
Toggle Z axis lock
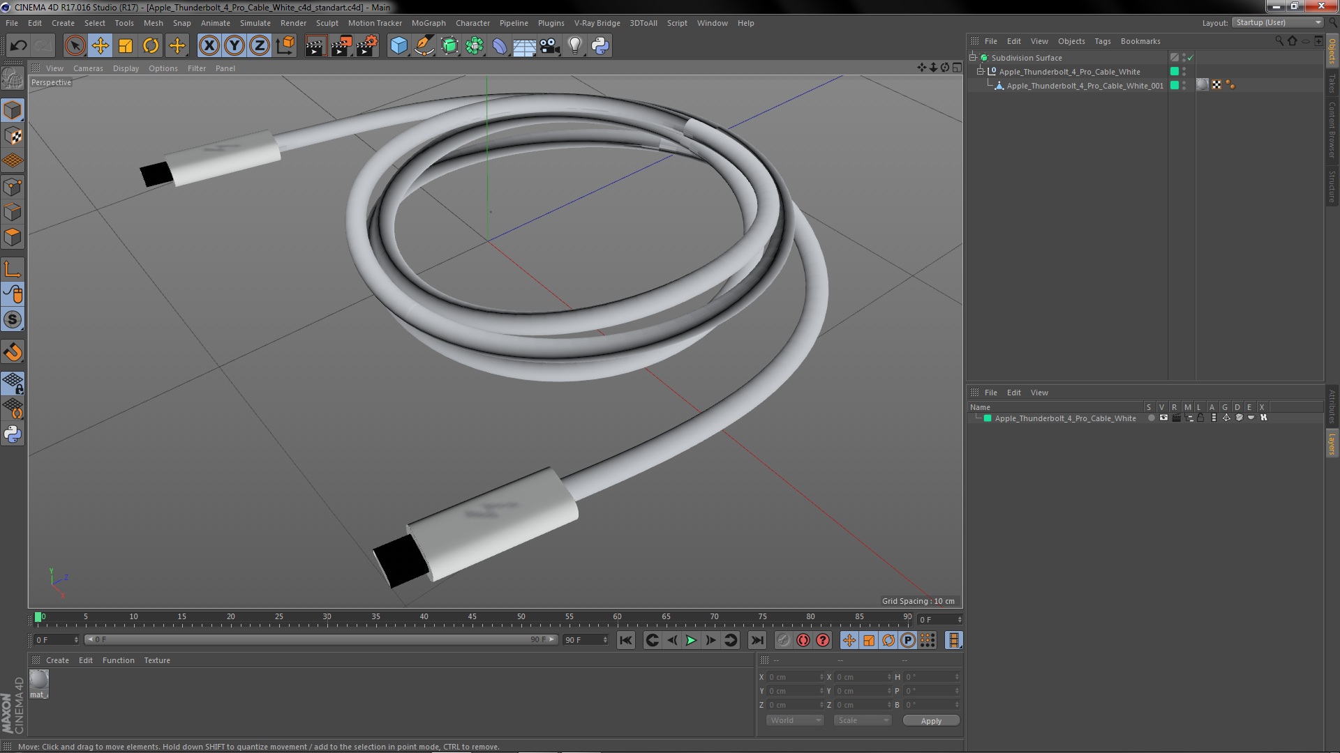coord(260,46)
